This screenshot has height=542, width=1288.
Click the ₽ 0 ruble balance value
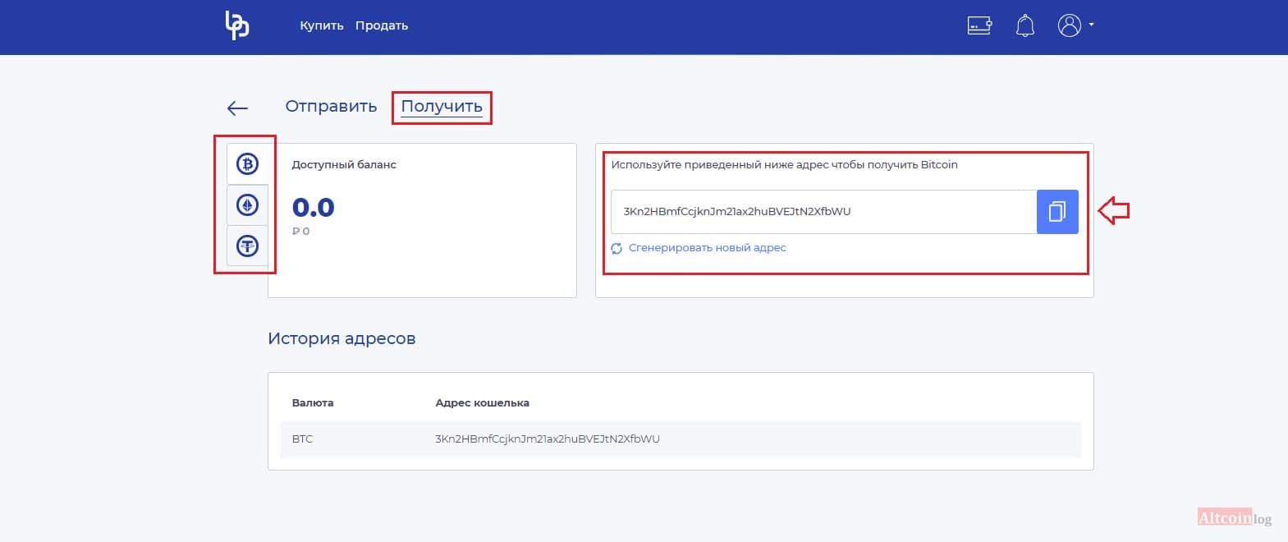point(301,232)
